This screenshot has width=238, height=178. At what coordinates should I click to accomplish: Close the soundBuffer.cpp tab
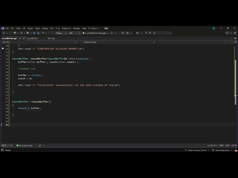24,39
